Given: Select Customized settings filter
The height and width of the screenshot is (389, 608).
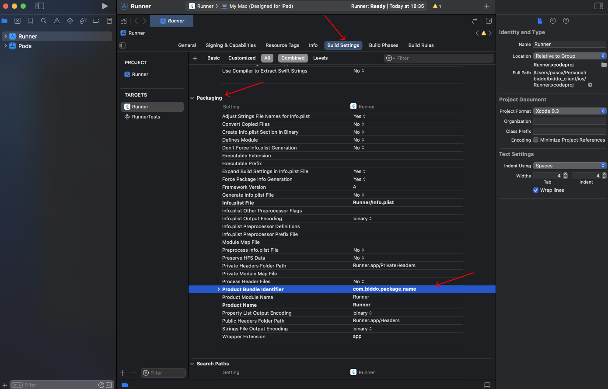Looking at the screenshot, I should [x=242, y=58].
